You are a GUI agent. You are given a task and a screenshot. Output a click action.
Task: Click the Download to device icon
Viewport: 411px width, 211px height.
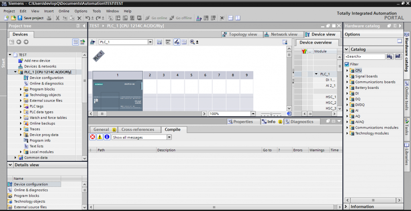(x=118, y=18)
